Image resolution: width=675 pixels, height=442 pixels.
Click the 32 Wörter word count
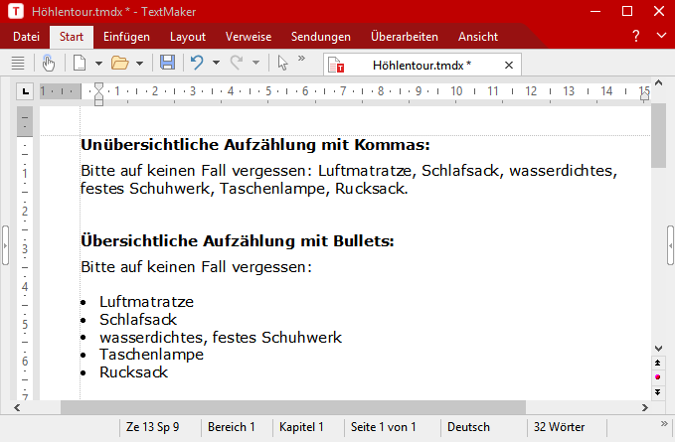coord(559,427)
